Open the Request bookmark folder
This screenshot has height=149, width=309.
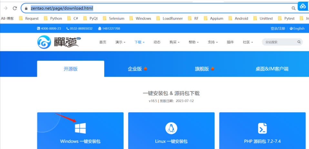click(x=29, y=18)
